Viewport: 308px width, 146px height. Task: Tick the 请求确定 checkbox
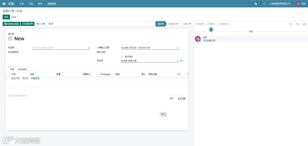(x=122, y=57)
